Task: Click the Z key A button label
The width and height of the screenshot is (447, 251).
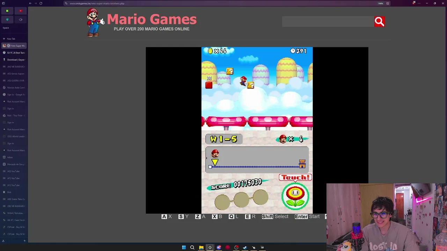Action: click(x=200, y=216)
